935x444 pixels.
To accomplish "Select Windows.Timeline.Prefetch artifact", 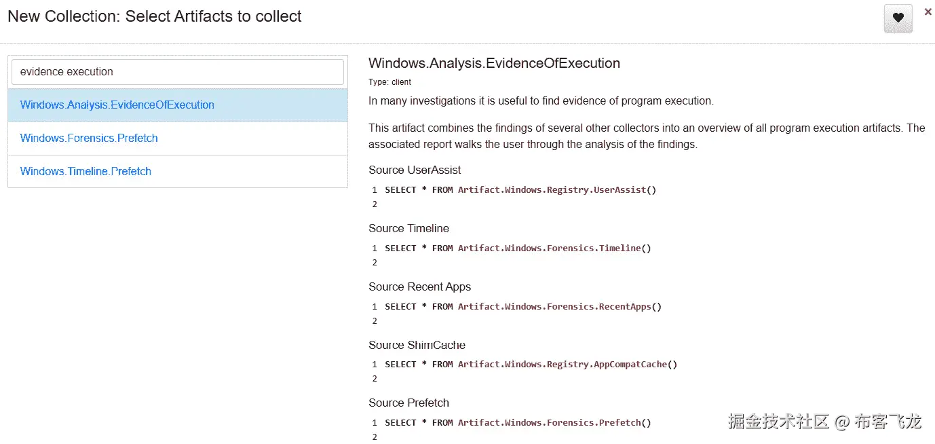I will tap(85, 172).
